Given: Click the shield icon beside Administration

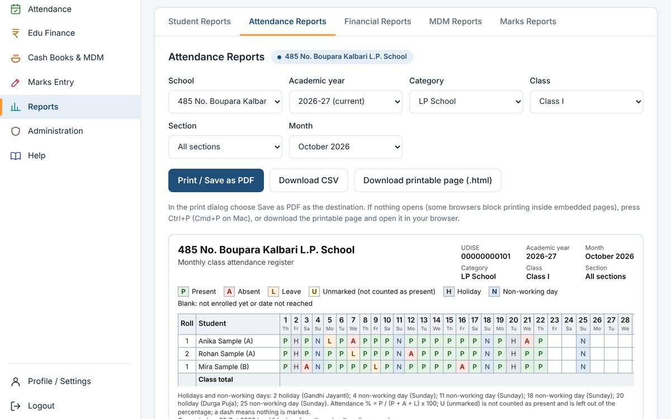Looking at the screenshot, I should pyautogui.click(x=16, y=131).
